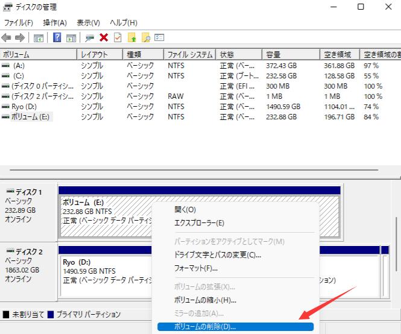Click the Properties checkmark sheet icon
The width and height of the screenshot is (401, 334).
118,37
